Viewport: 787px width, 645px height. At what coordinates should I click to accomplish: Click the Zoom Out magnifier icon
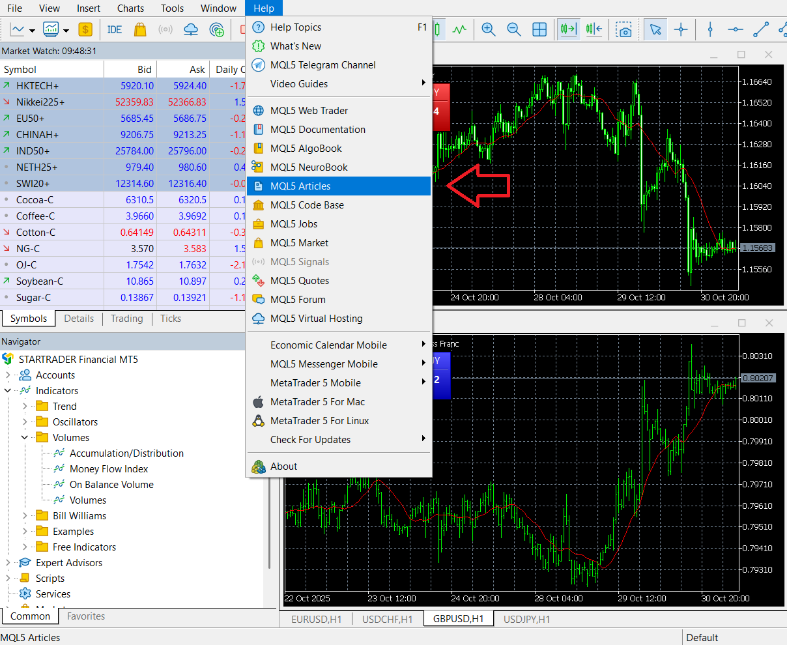[x=513, y=29]
